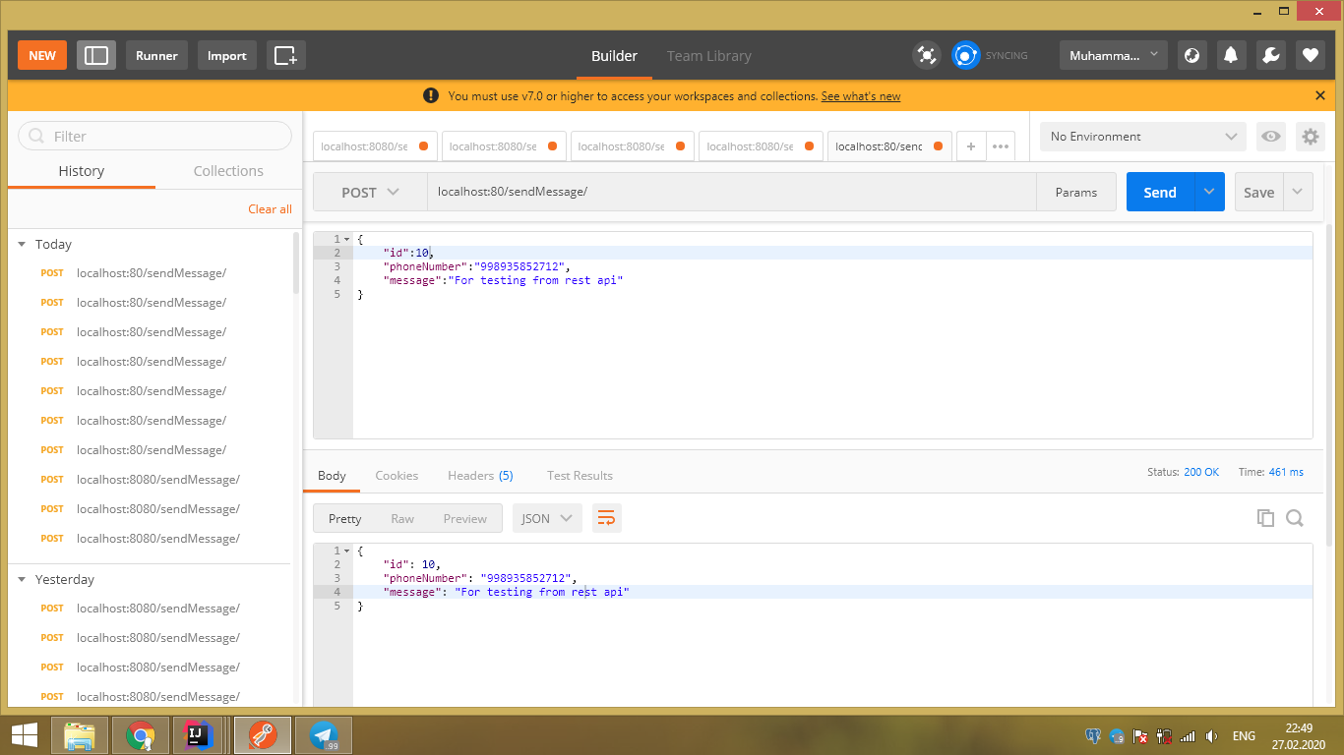Click the history sidebar scrollbar

296,262
